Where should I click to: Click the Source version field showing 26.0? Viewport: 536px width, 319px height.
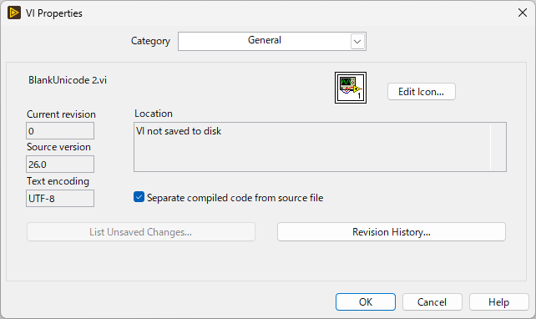coord(60,165)
